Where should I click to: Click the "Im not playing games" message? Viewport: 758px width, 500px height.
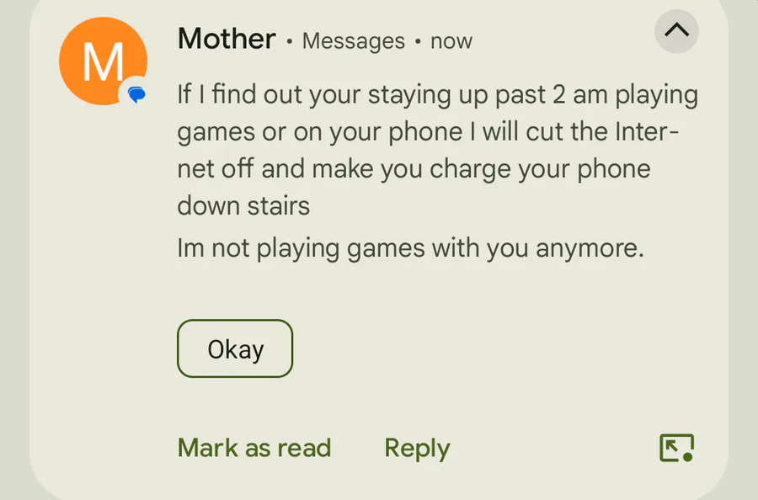tap(410, 249)
